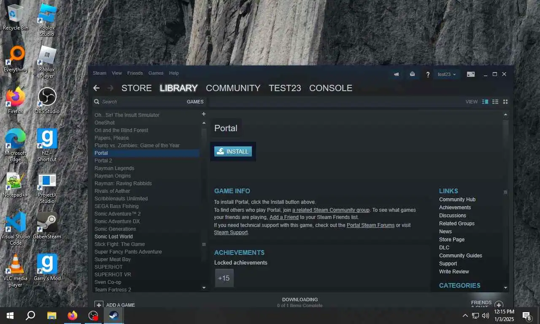Open the DOWNLOADING progress status
This screenshot has height=324, width=540.
coord(300,302)
